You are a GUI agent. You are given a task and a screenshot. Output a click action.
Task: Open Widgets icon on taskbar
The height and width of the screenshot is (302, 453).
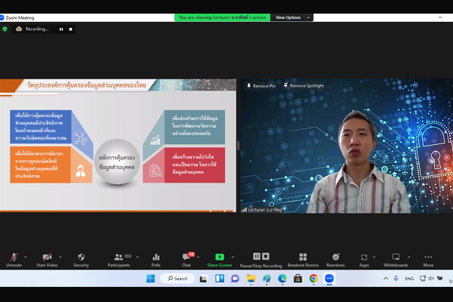[220, 279]
